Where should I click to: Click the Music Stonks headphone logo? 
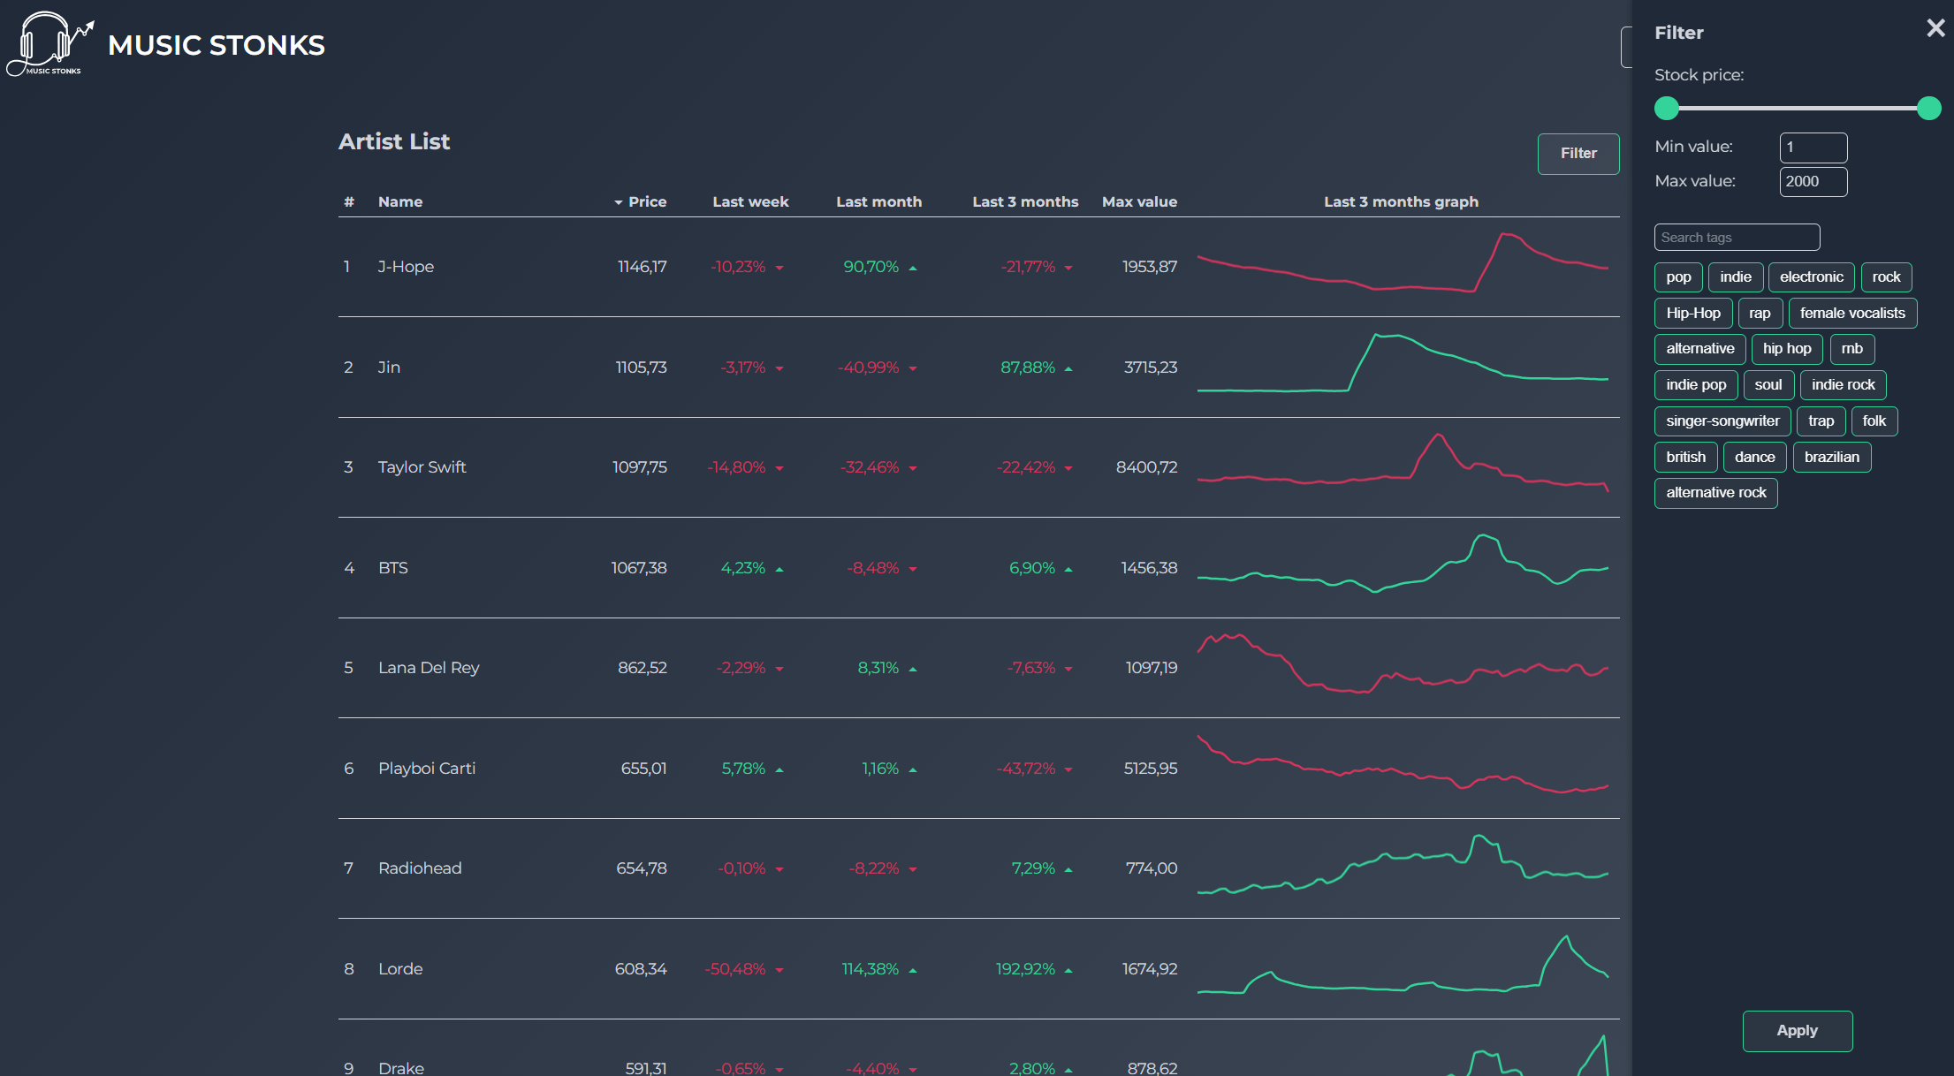[x=50, y=43]
